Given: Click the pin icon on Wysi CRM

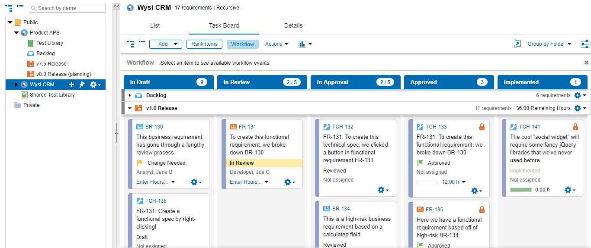Looking at the screenshot, I should click(x=82, y=85).
